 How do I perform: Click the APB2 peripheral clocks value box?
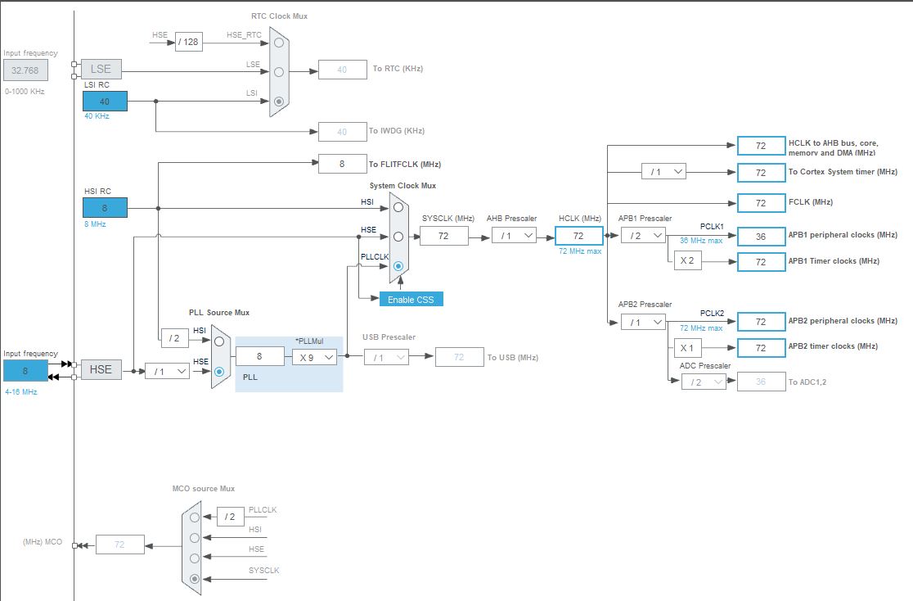click(x=762, y=322)
